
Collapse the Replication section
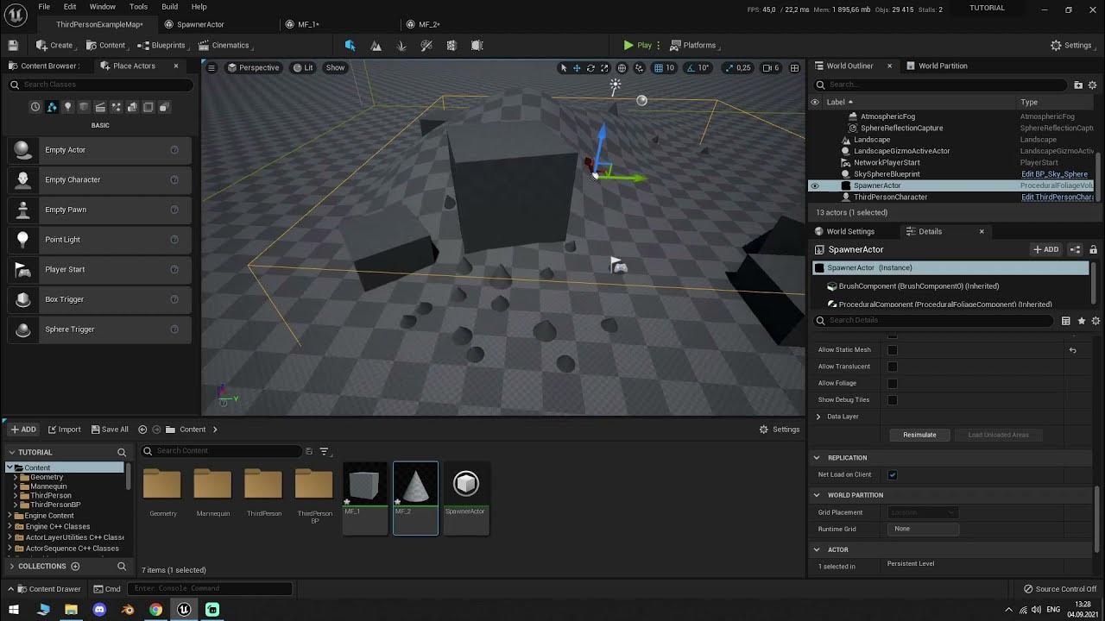(817, 458)
